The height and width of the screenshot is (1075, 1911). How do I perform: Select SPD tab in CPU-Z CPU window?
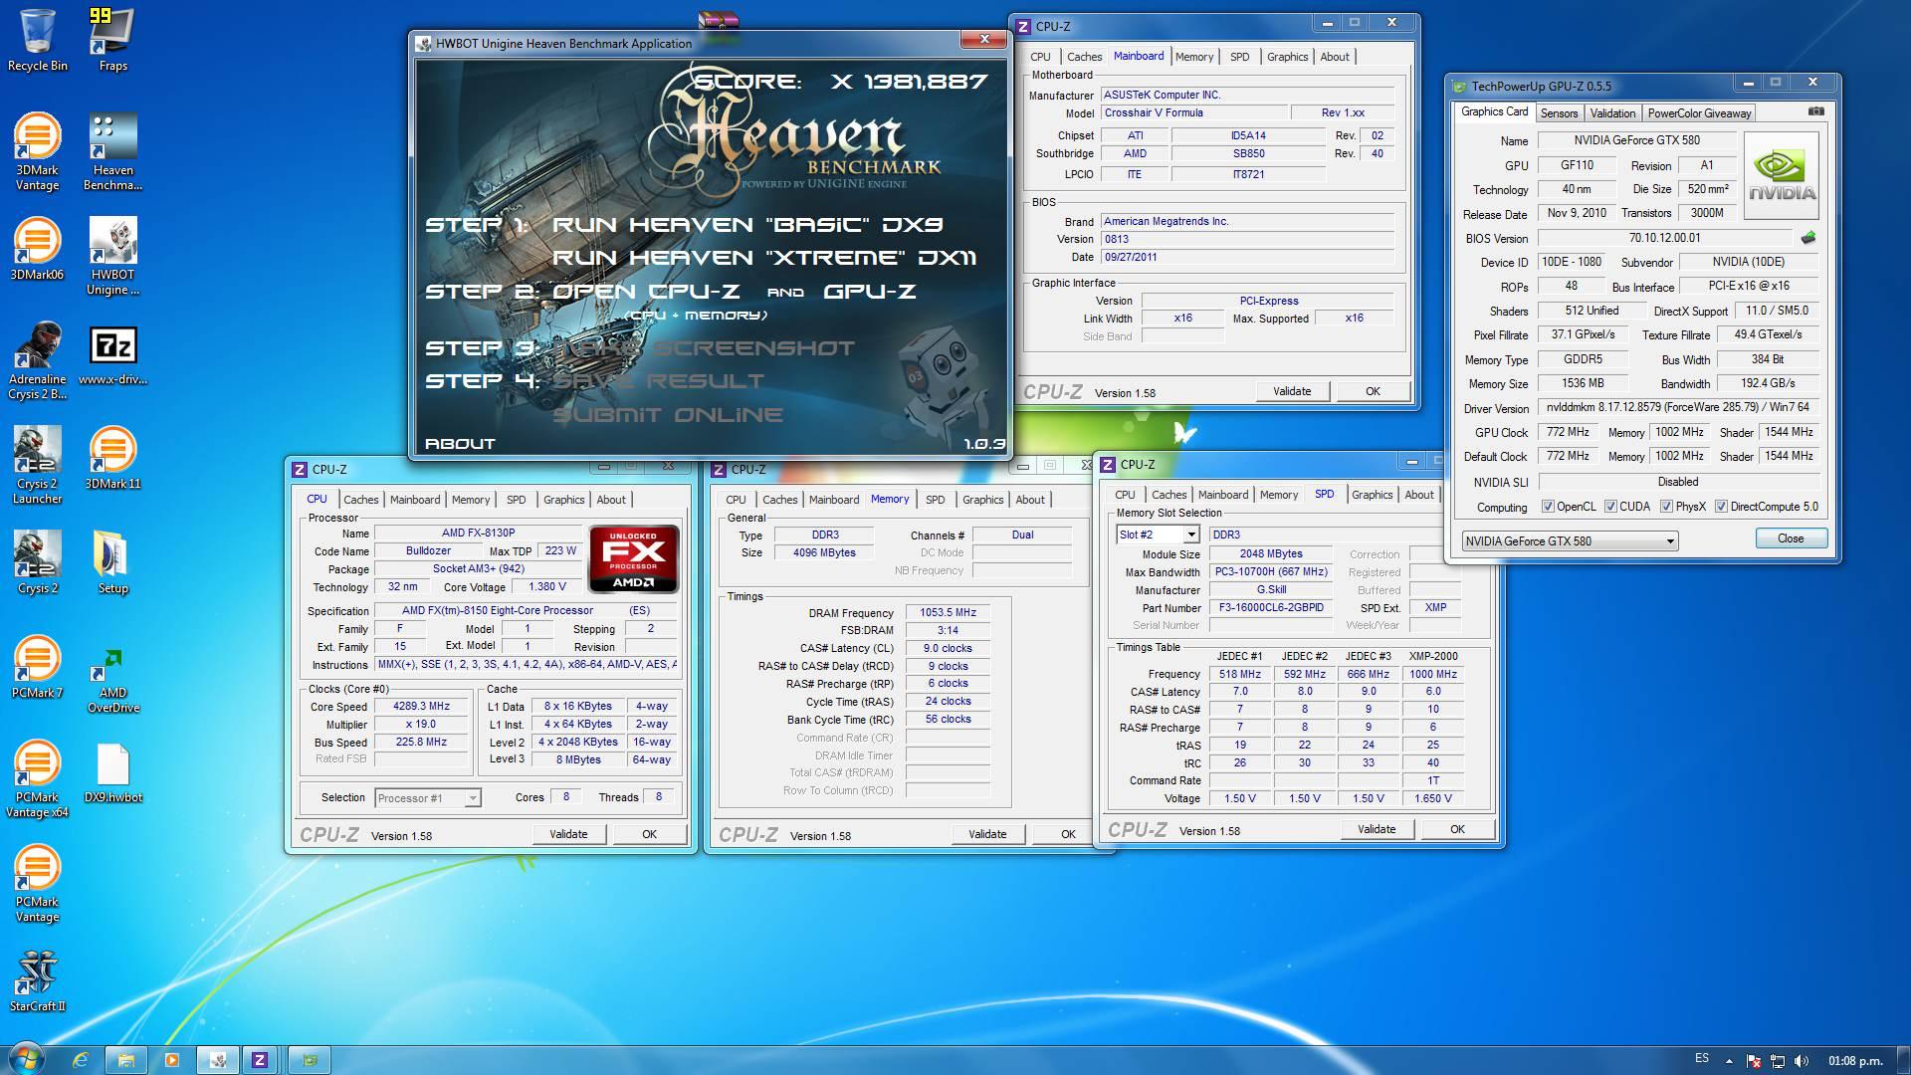coord(516,500)
